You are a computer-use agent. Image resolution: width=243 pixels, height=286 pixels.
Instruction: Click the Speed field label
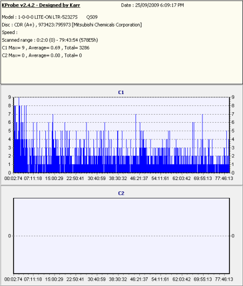tap(10, 32)
